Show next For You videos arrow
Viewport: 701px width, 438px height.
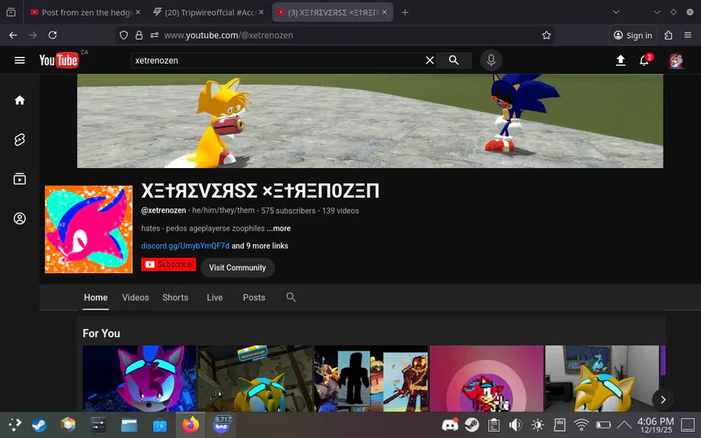pyautogui.click(x=663, y=400)
